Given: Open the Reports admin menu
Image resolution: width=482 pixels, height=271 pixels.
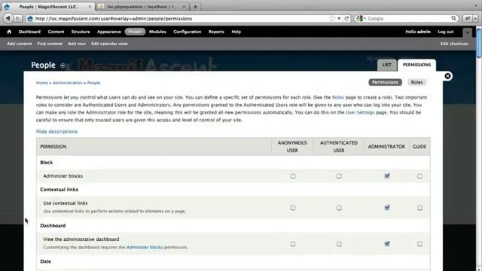Looking at the screenshot, I should [216, 32].
